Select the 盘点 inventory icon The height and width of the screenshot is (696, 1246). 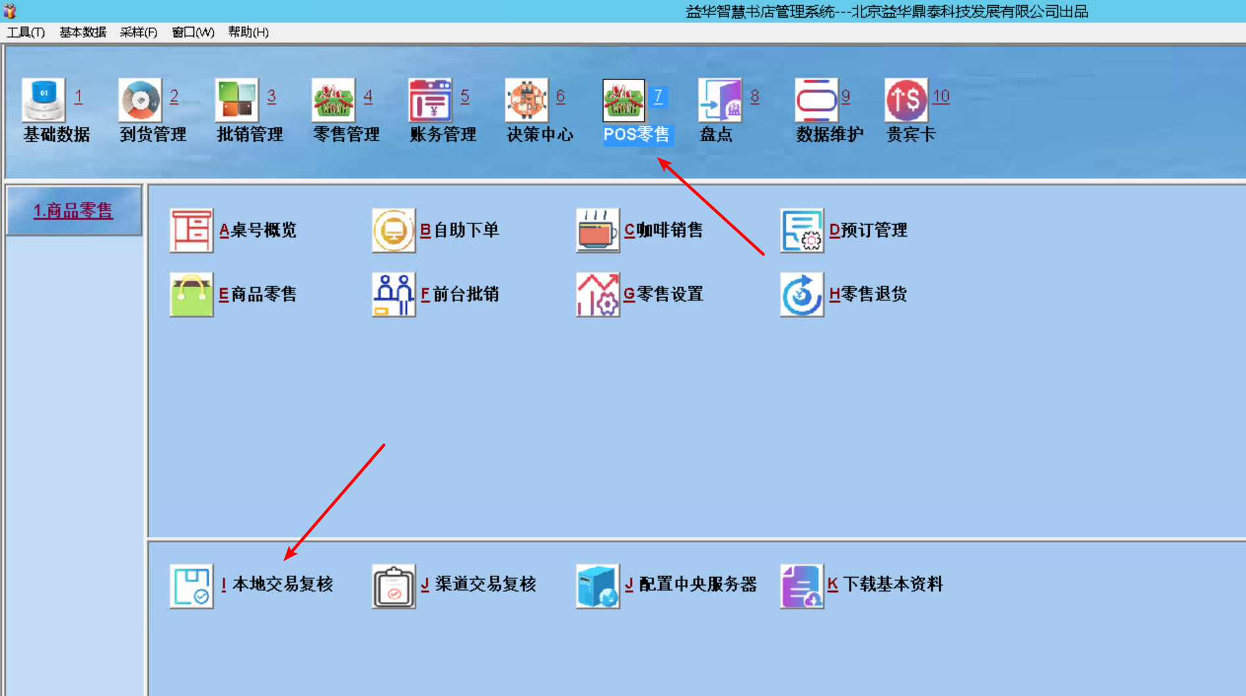720,100
